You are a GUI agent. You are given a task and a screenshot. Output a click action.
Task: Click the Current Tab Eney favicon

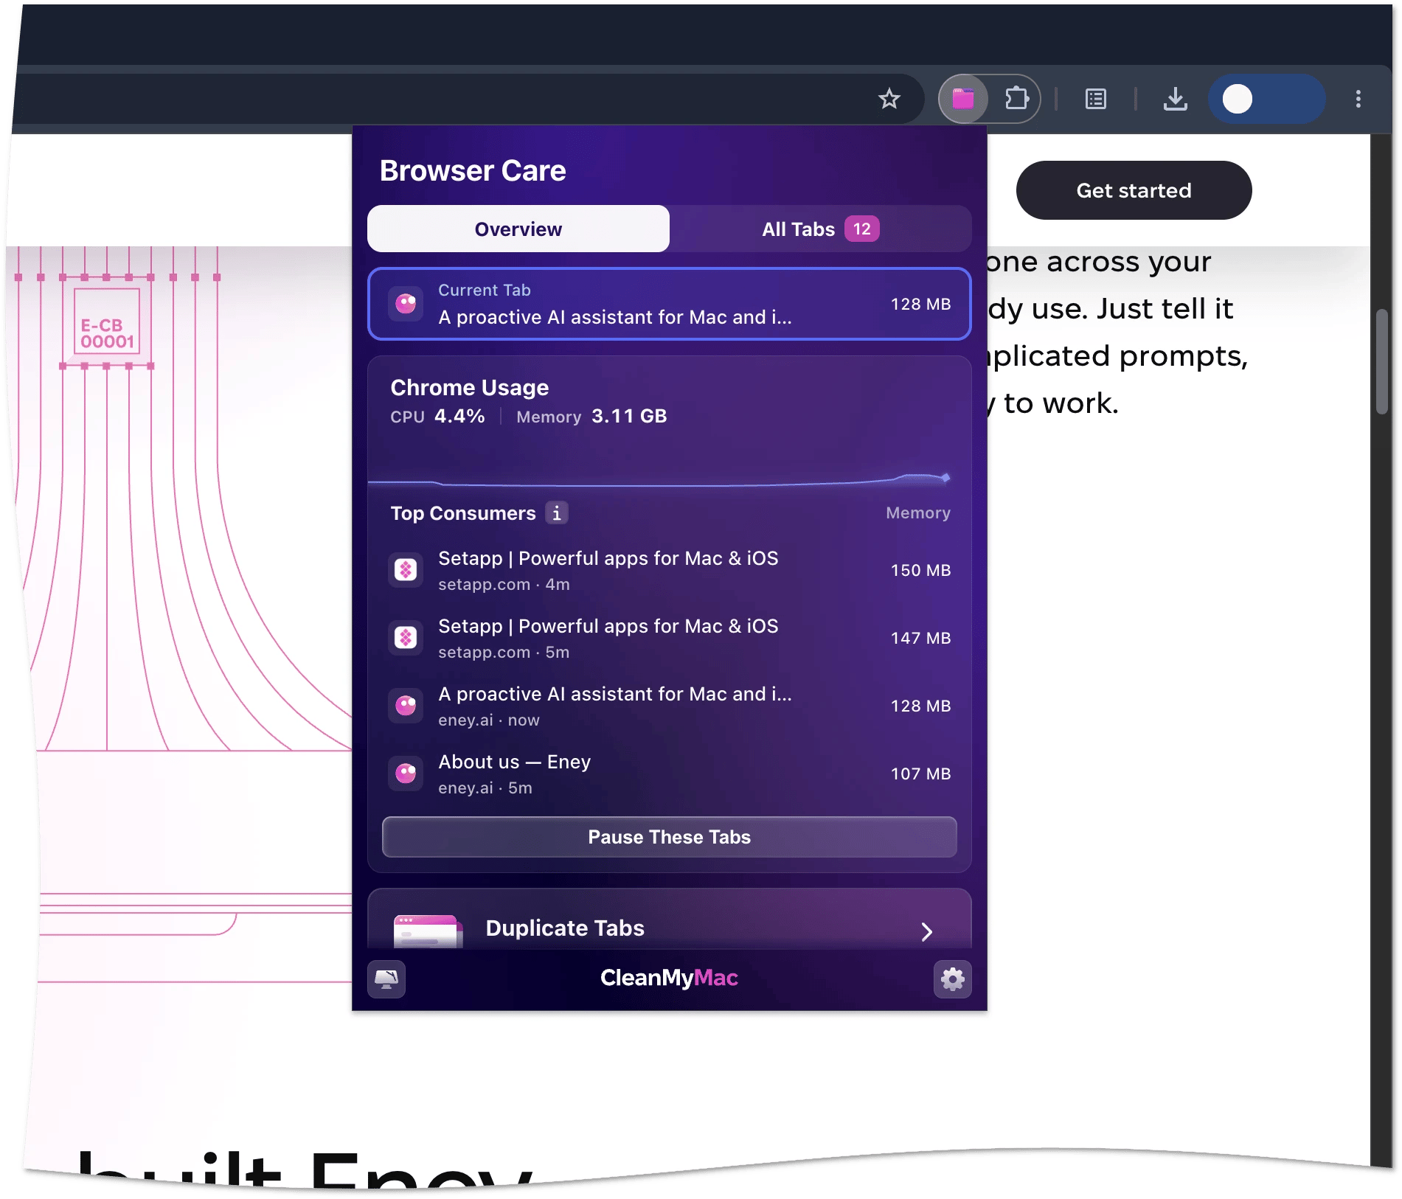(x=406, y=304)
